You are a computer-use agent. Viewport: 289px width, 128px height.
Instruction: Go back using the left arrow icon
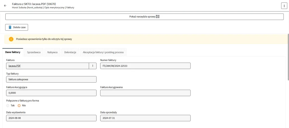click(5, 6)
